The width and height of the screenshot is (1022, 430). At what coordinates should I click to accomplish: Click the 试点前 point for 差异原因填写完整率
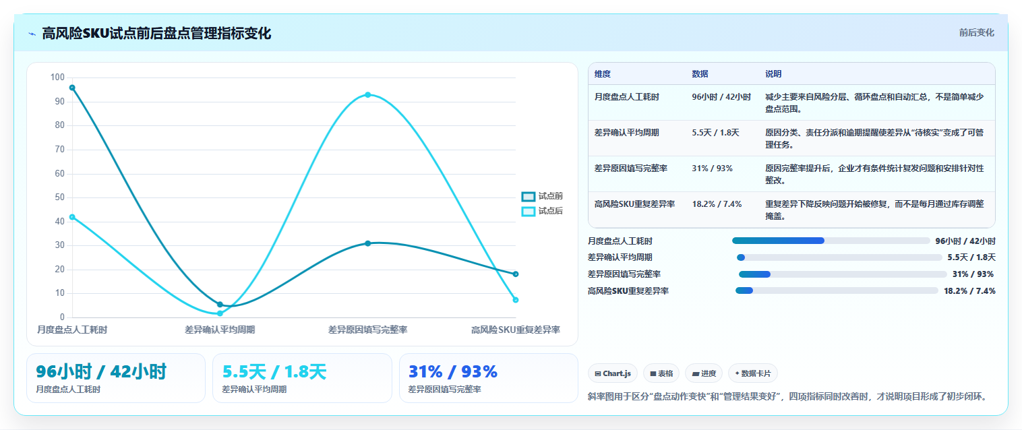click(368, 243)
